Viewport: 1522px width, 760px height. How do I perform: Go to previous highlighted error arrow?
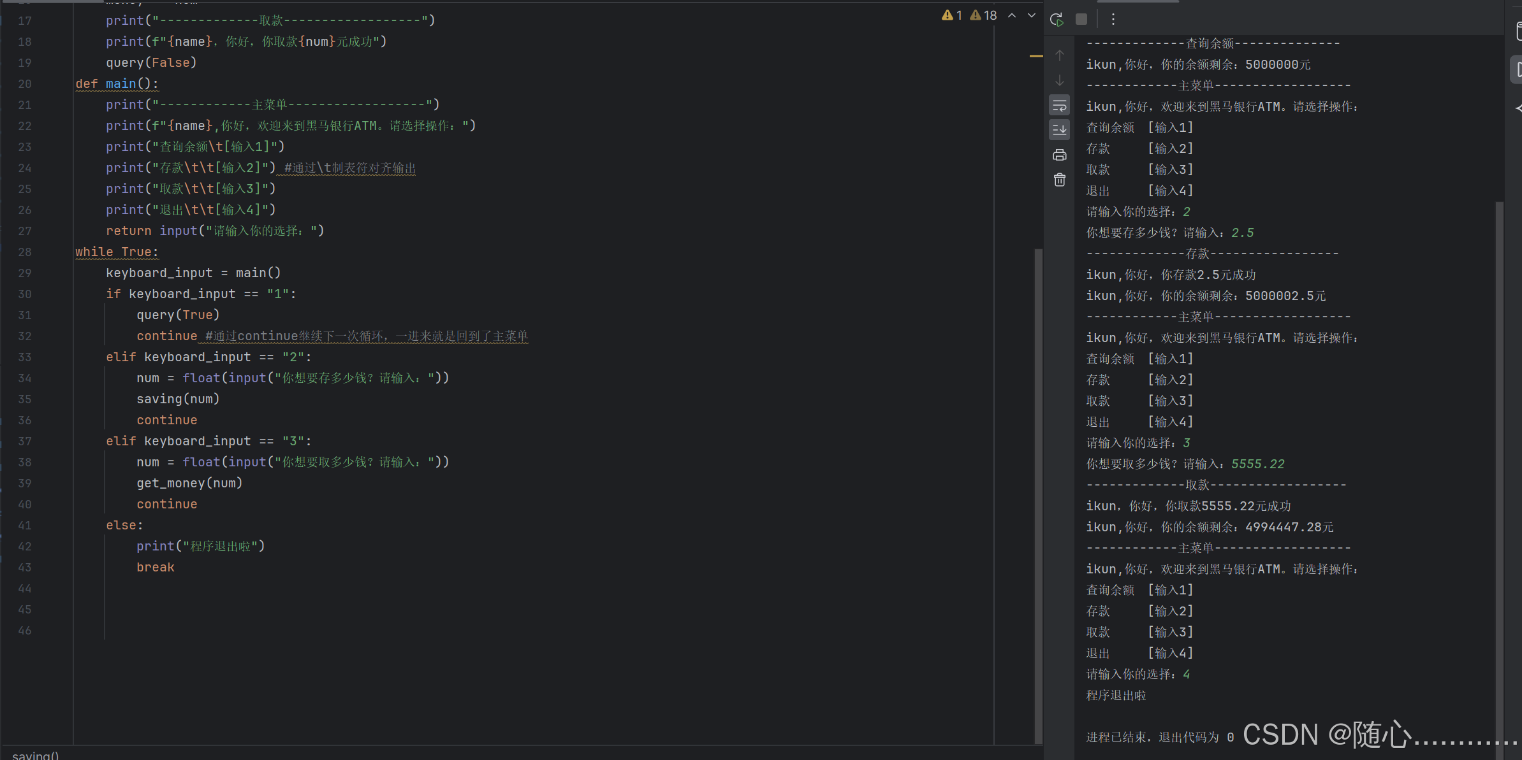click(1012, 15)
